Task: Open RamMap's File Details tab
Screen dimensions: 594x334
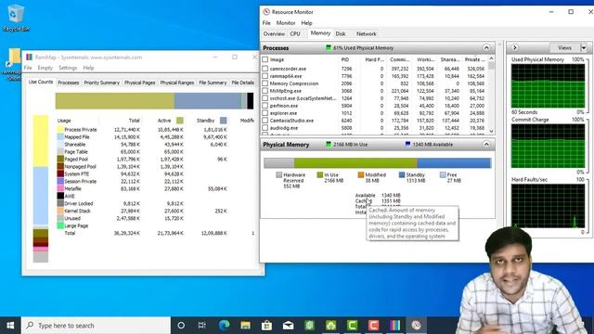Action: click(242, 83)
